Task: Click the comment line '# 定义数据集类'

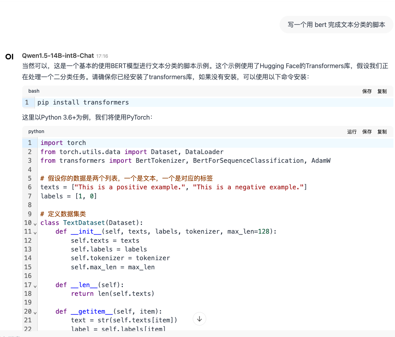Action: click(x=63, y=214)
